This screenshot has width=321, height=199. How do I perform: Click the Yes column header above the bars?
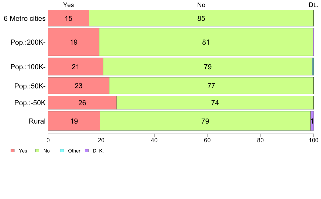coord(68,5)
